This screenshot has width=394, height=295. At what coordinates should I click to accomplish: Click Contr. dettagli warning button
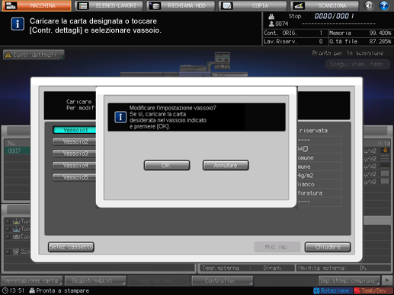click(34, 55)
